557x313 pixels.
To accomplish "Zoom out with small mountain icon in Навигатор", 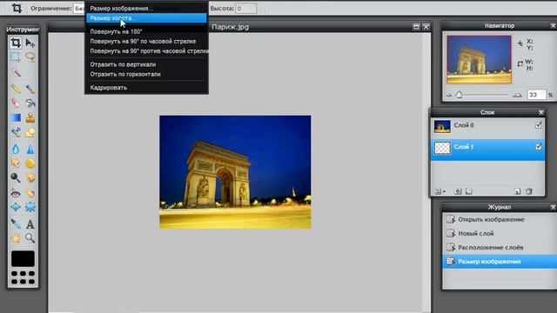I will (449, 95).
